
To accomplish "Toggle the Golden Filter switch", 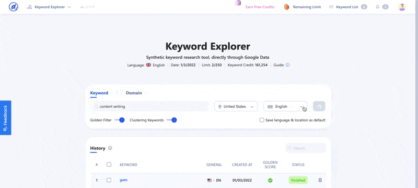I will 120,120.
